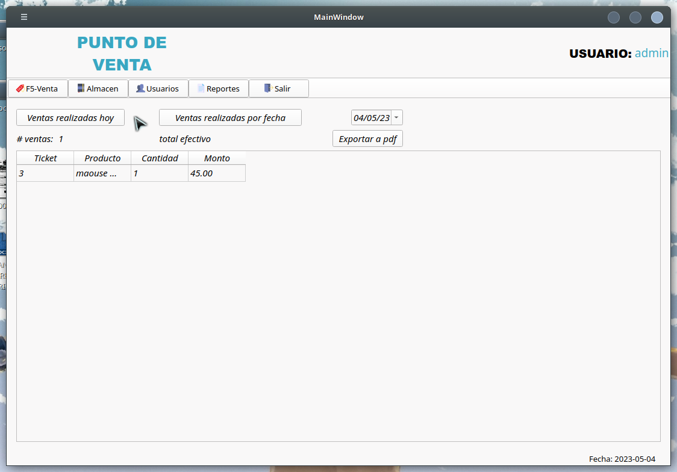This screenshot has height=472, width=677.
Task: Select ticket number 3 cell
Action: (45, 173)
